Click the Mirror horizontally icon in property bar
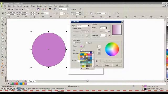The image size is (168, 94). click(x=54, y=13)
